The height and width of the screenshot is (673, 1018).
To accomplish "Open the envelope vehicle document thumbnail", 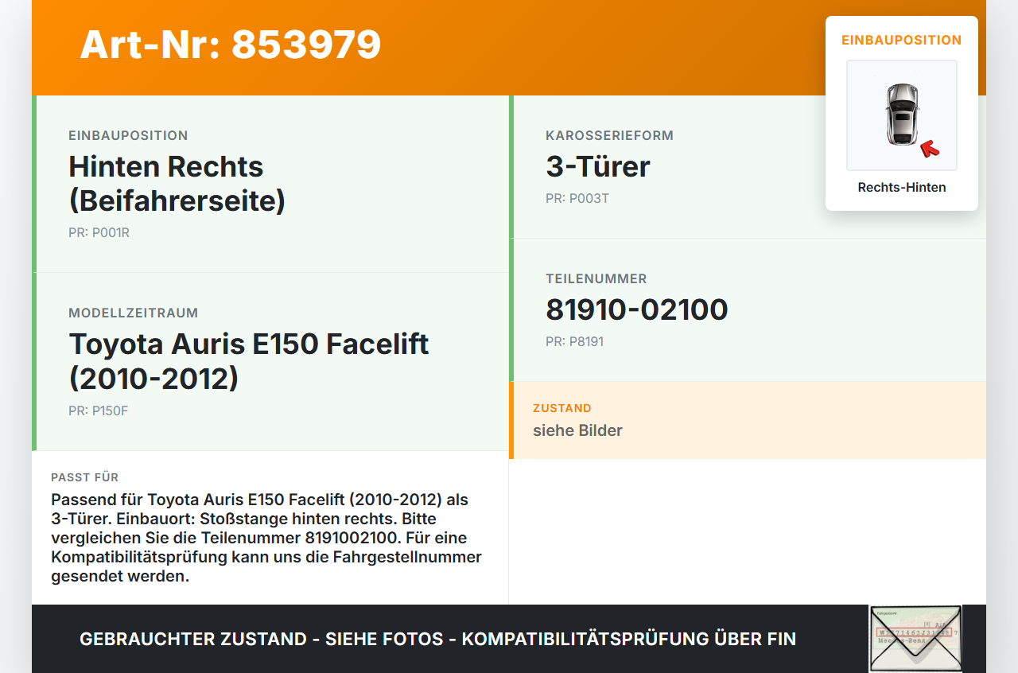I will click(x=915, y=639).
